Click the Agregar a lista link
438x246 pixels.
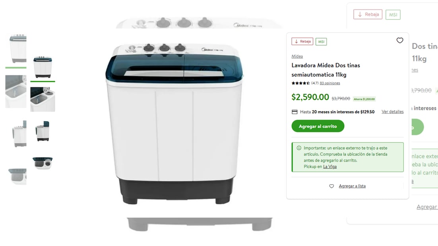(x=352, y=186)
